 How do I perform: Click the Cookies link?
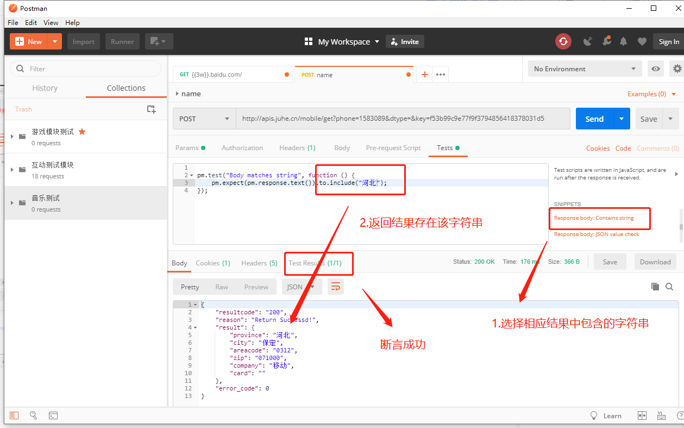click(598, 148)
